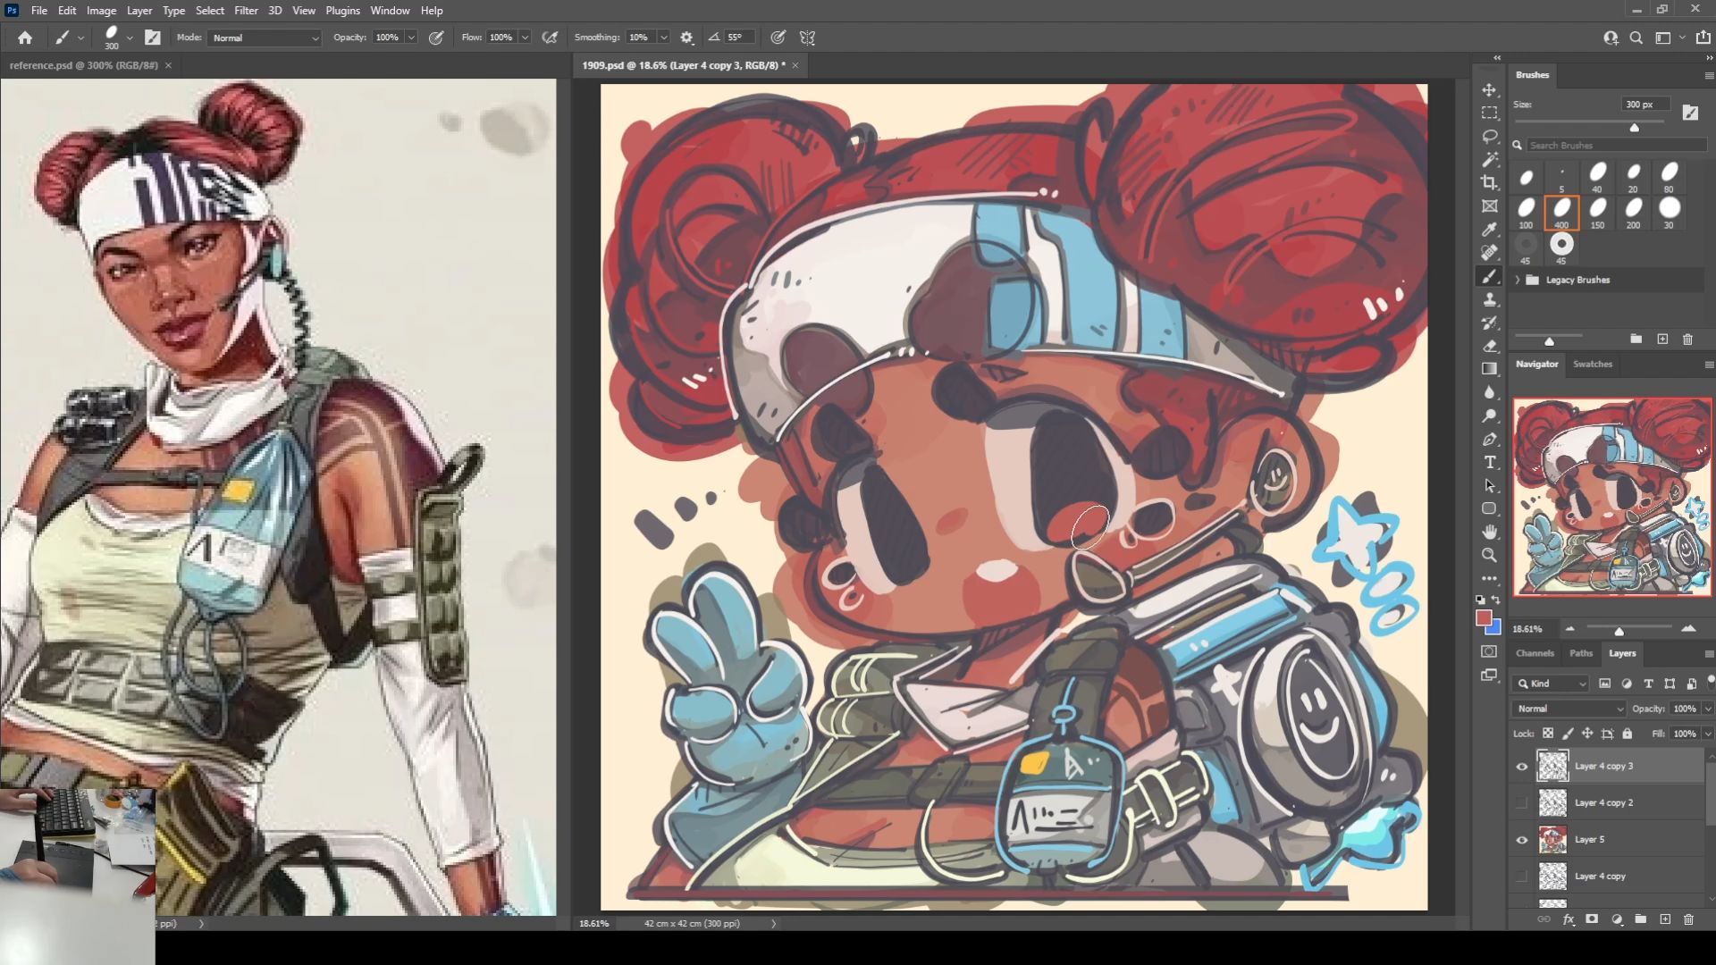Open the Layer menu
This screenshot has width=1716, height=965.
click(139, 11)
